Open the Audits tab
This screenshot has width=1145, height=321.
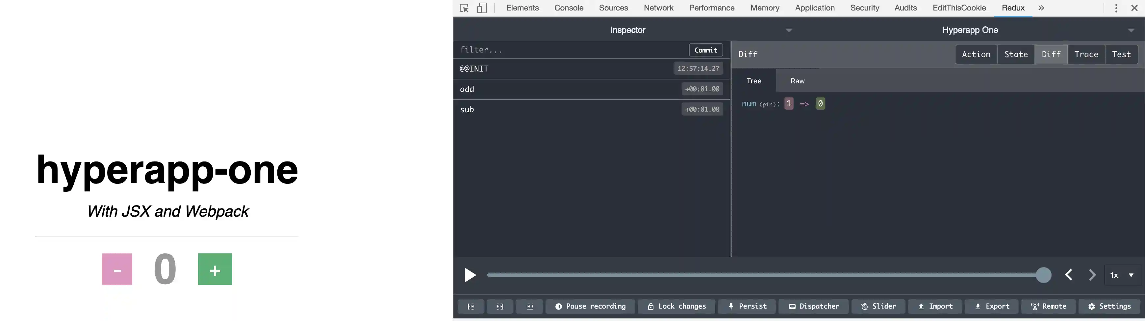[x=906, y=8]
